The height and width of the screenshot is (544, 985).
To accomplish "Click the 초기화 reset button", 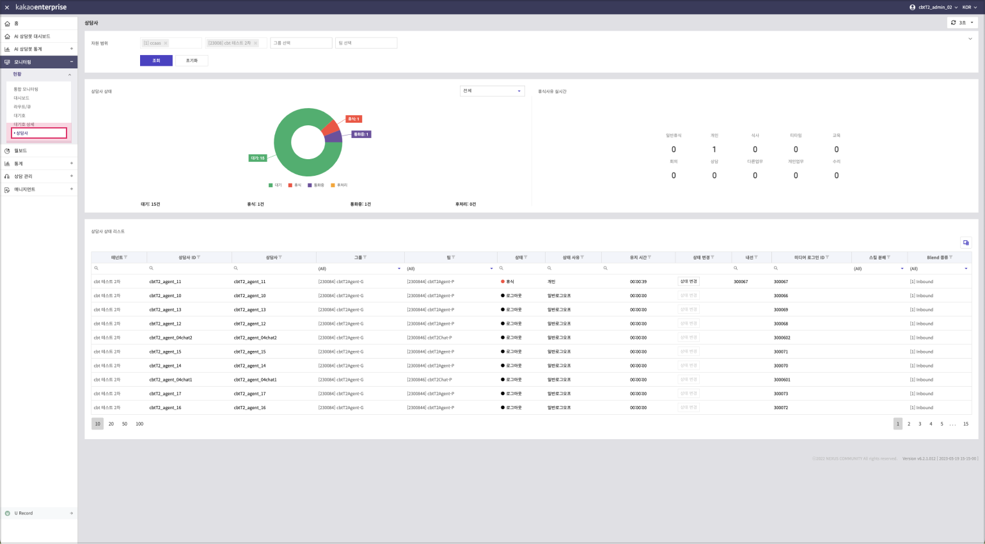I will [192, 61].
